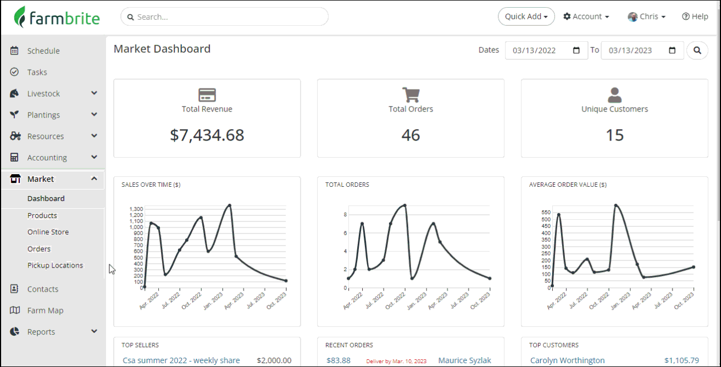Click the Schedule calendar icon in the sidebar
Screen dimensions: 721x367
click(15, 51)
